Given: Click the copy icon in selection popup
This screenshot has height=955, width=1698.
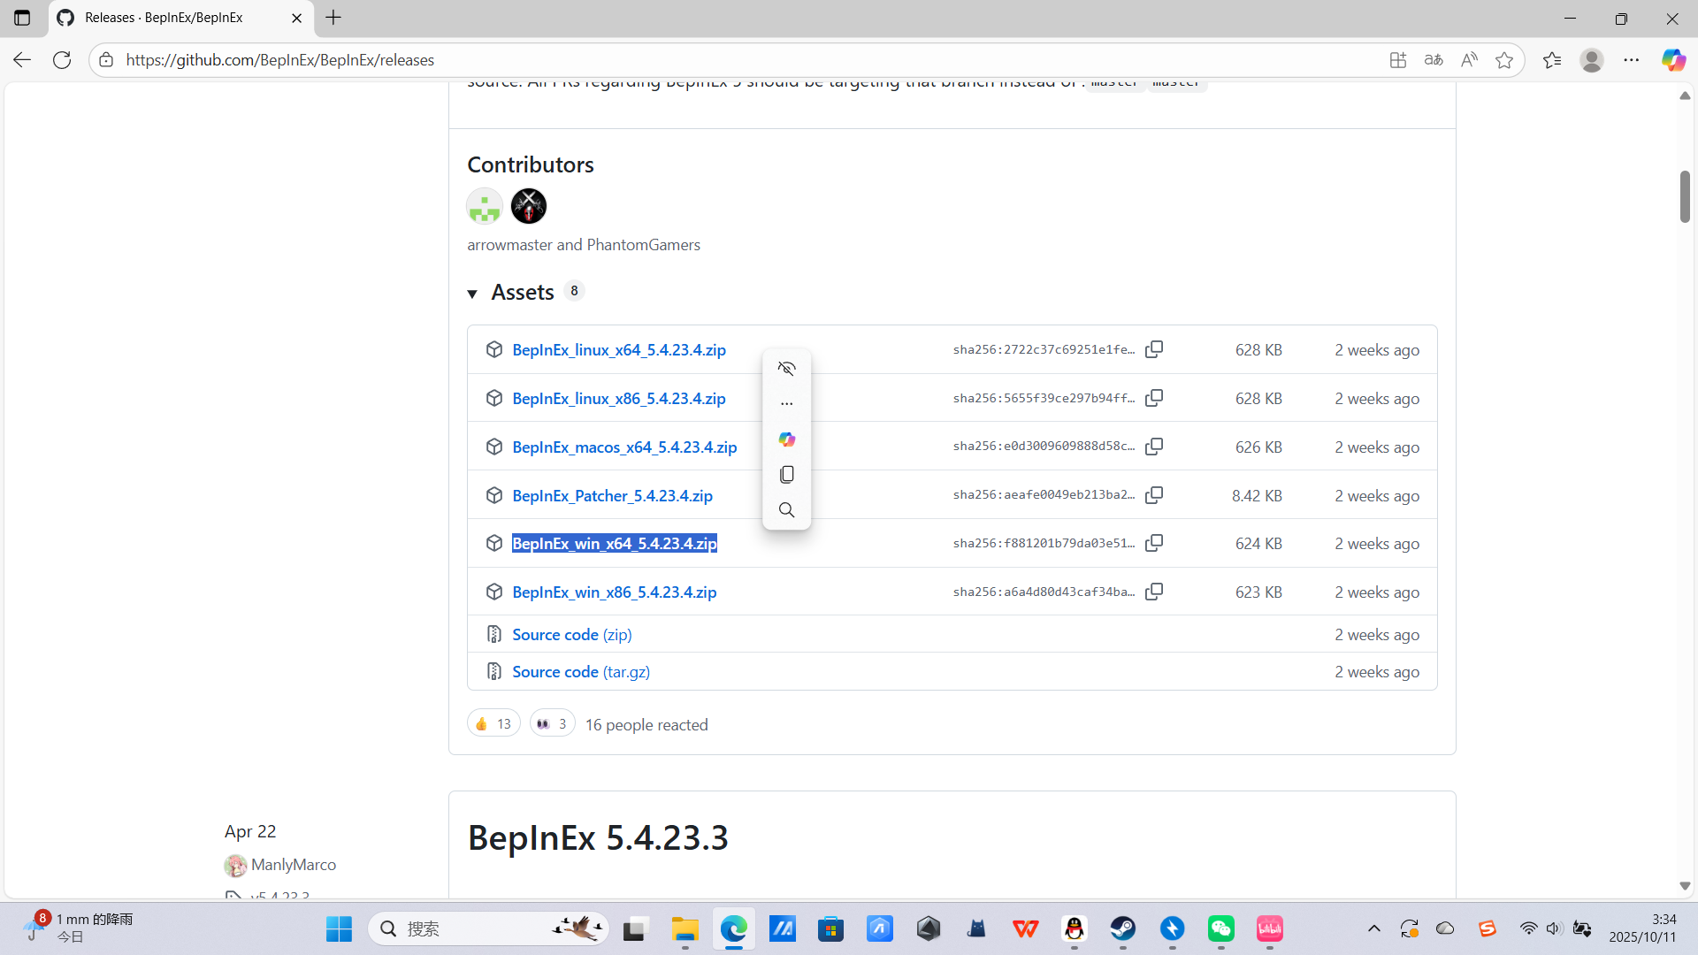Looking at the screenshot, I should coord(786,475).
